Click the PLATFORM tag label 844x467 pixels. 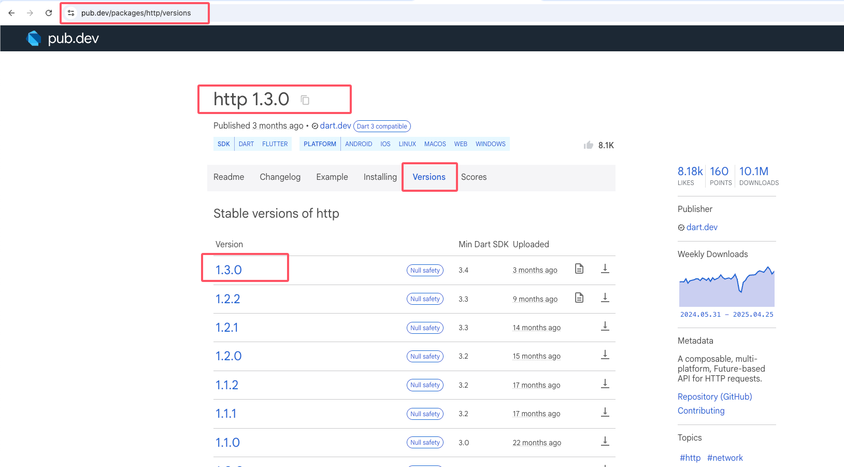click(x=320, y=144)
